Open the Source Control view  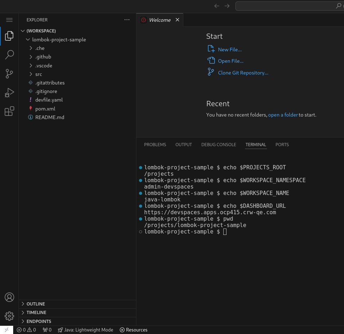[9, 74]
